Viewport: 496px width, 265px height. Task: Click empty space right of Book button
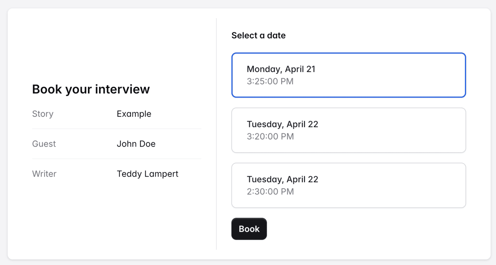click(x=362, y=229)
